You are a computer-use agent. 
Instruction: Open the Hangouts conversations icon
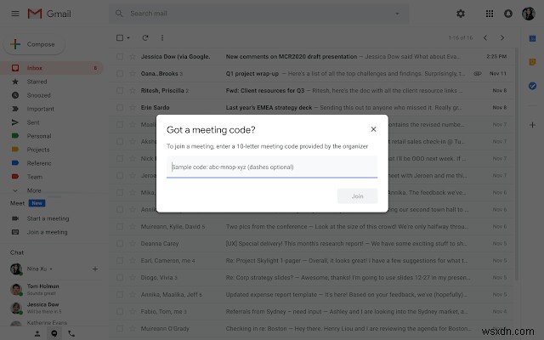(54, 333)
